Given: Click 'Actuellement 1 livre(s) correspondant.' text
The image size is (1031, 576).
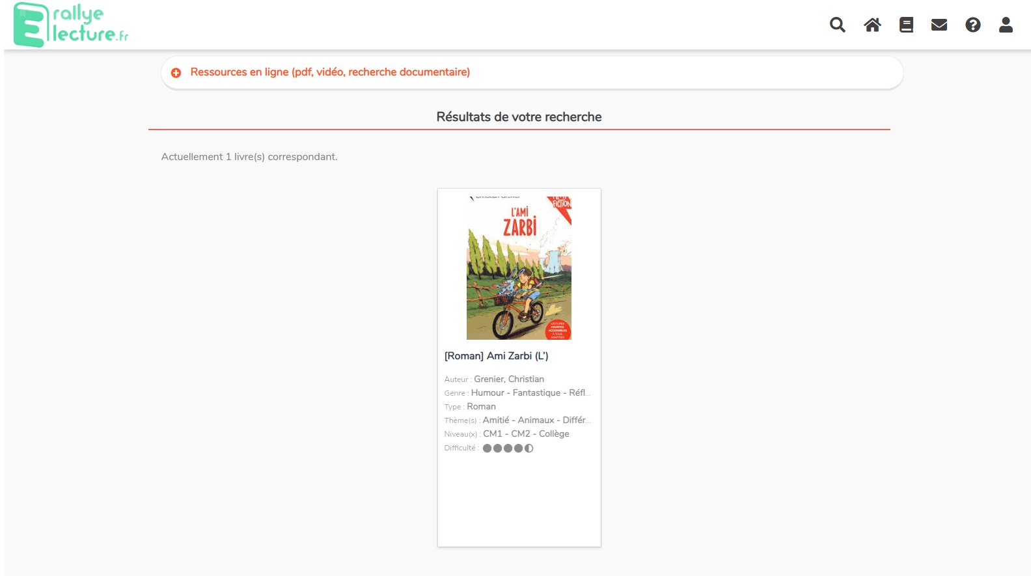Looking at the screenshot, I should click(249, 157).
